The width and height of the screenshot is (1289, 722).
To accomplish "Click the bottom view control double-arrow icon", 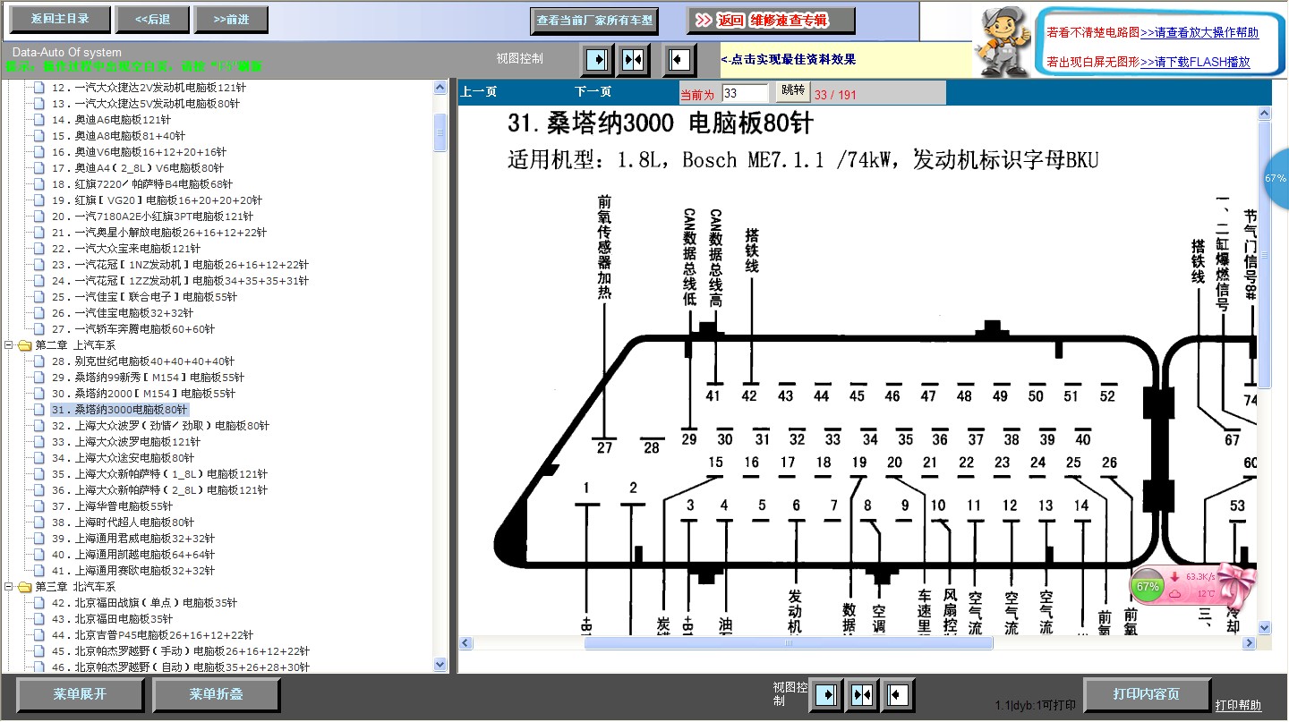I will [862, 695].
